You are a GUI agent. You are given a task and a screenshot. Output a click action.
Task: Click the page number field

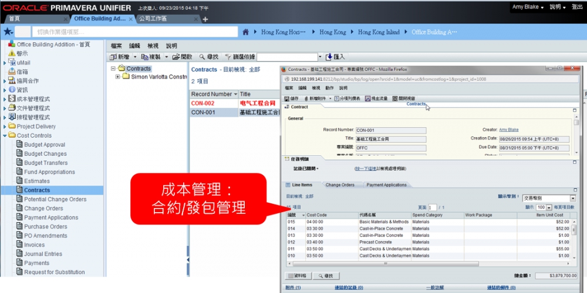(433, 207)
